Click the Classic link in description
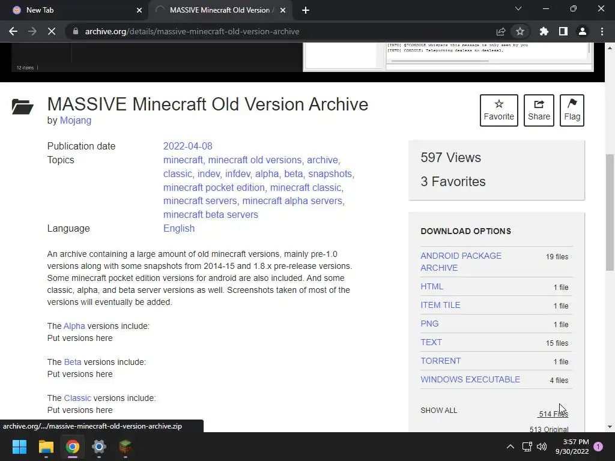The width and height of the screenshot is (615, 461). [77, 399]
